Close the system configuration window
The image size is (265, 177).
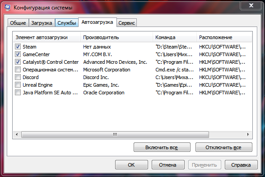click(251, 5)
